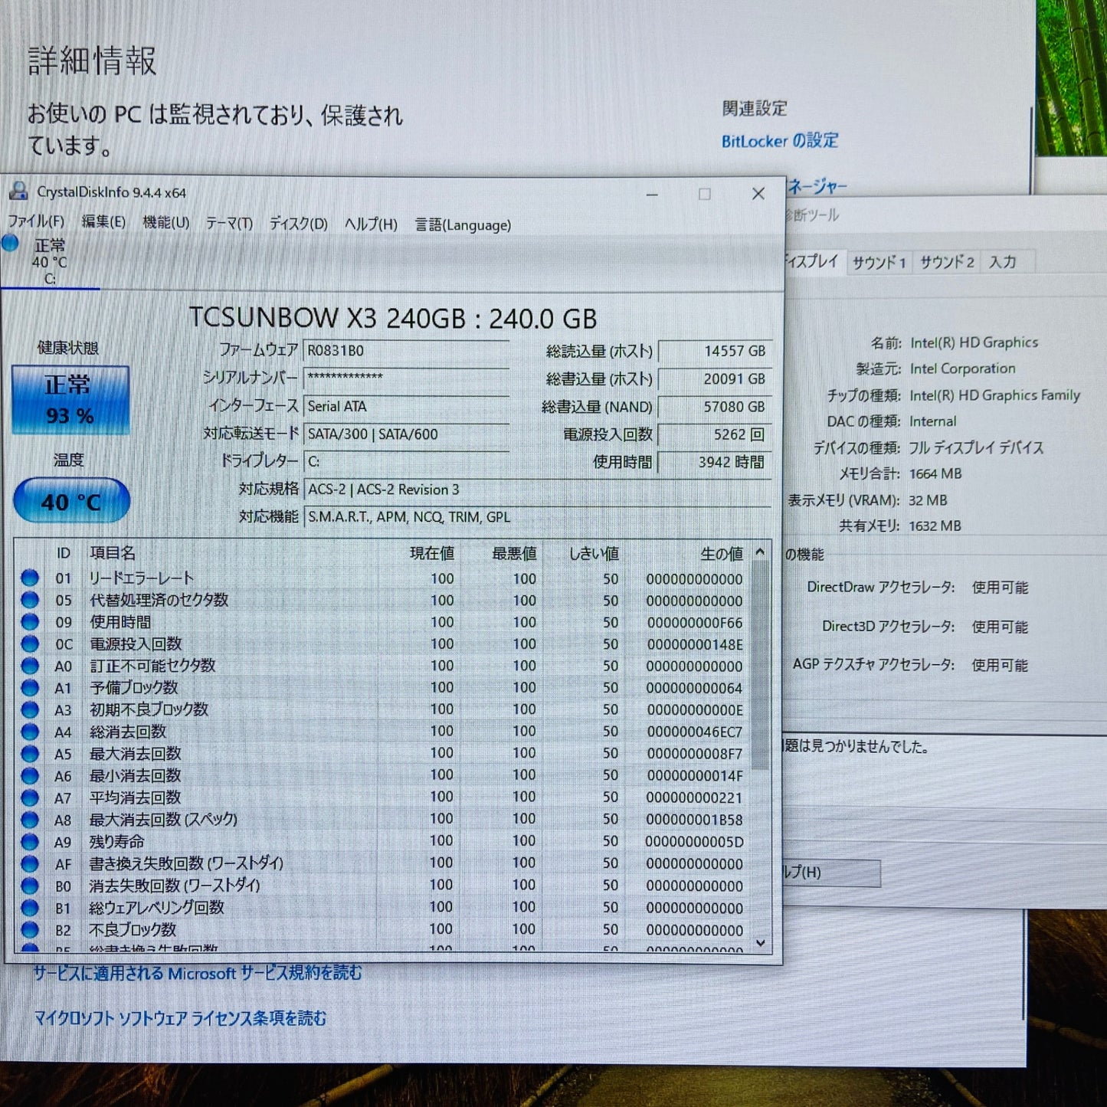Open the 言語(Language) menu
The height and width of the screenshot is (1107, 1107).
(461, 224)
